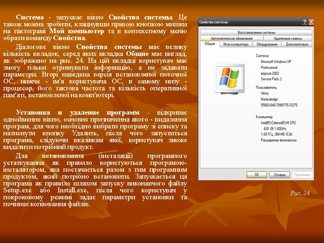324x243 pixels.
Task: Select Intel(R) Celeron(R) M CPU text
Action: (x=278, y=123)
